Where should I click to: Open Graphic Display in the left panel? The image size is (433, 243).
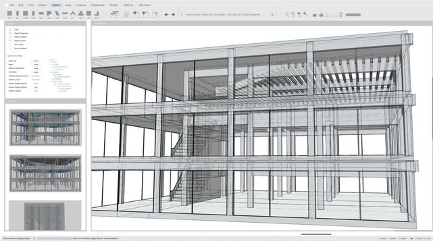20,37
